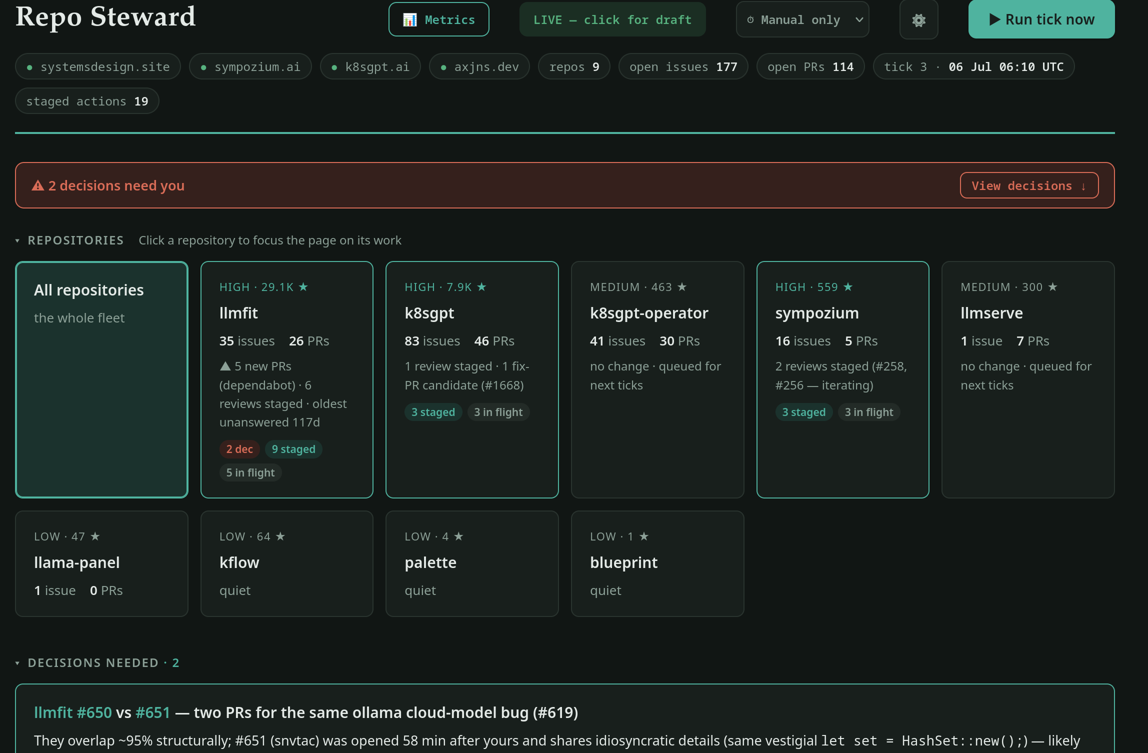Click the Repo Steward title
Screen dimensions: 1148x753
105,16
